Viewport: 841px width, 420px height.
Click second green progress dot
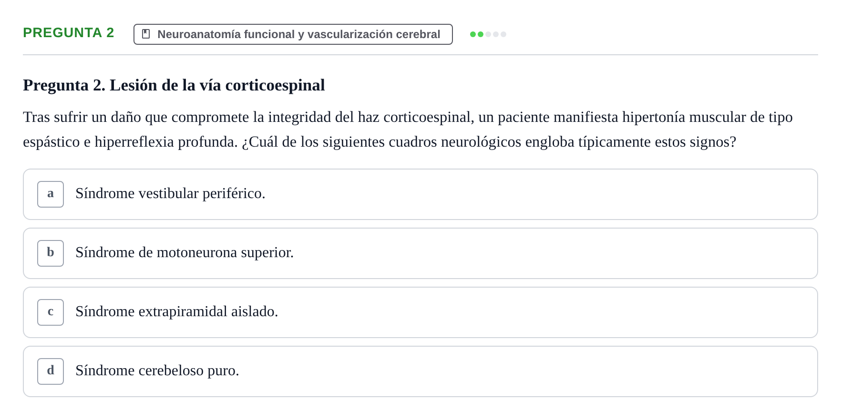click(481, 34)
